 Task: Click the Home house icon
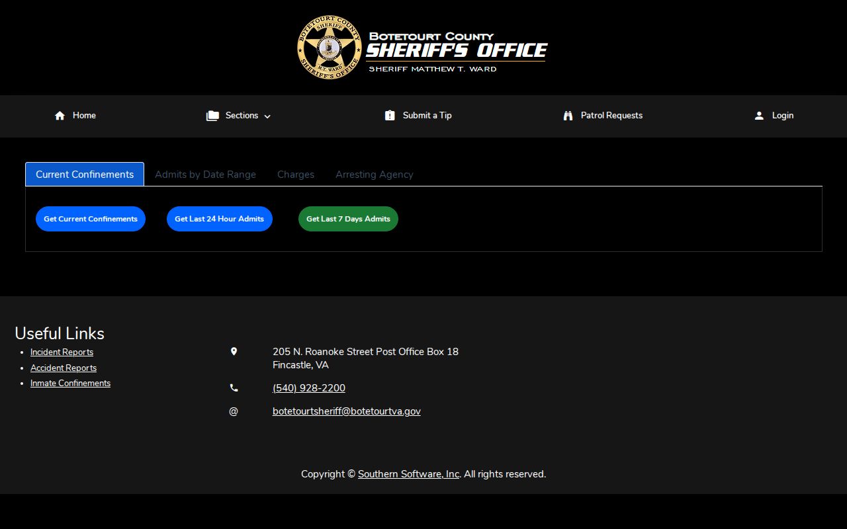click(60, 116)
